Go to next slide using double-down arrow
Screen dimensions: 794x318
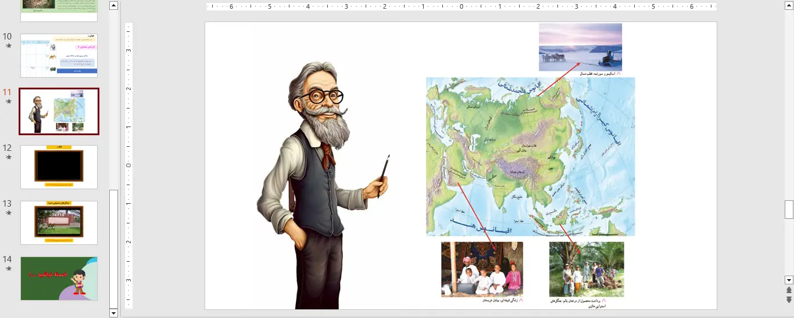(x=789, y=299)
